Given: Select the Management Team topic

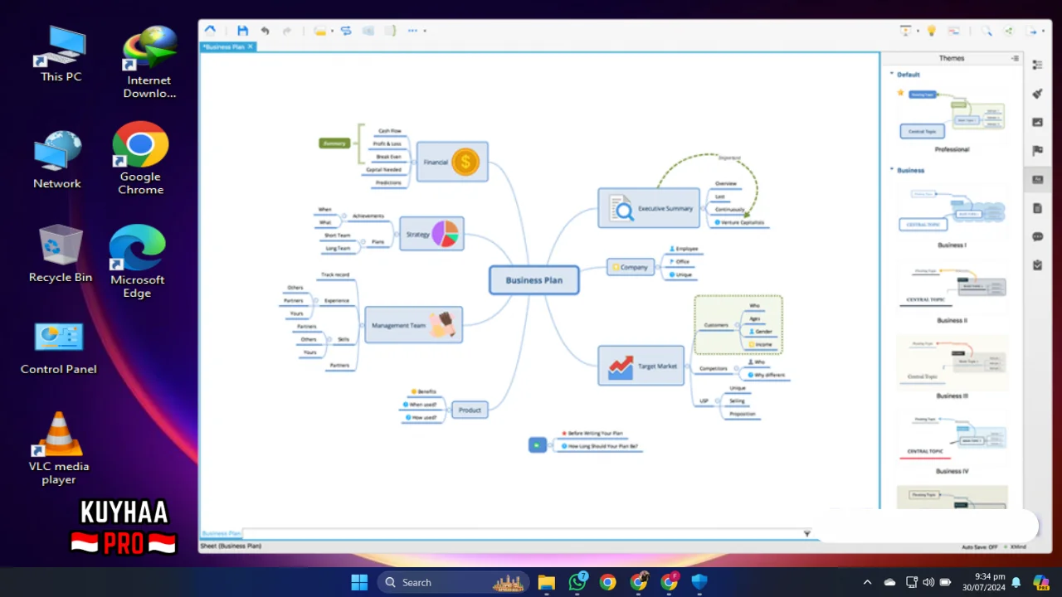Looking at the screenshot, I should [413, 325].
